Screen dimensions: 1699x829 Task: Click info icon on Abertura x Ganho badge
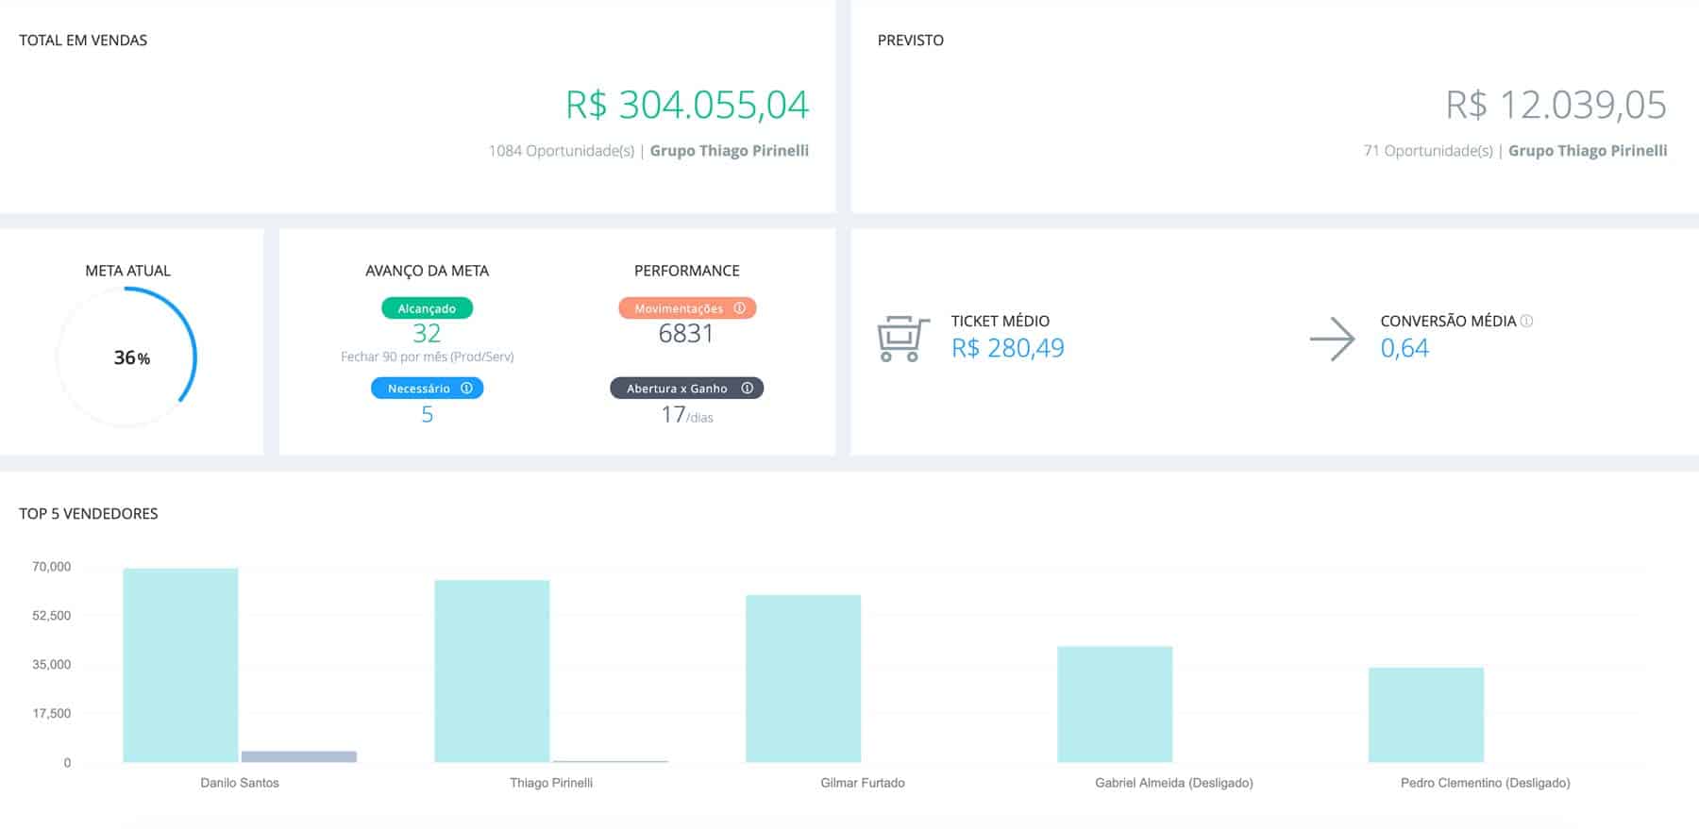coord(747,389)
